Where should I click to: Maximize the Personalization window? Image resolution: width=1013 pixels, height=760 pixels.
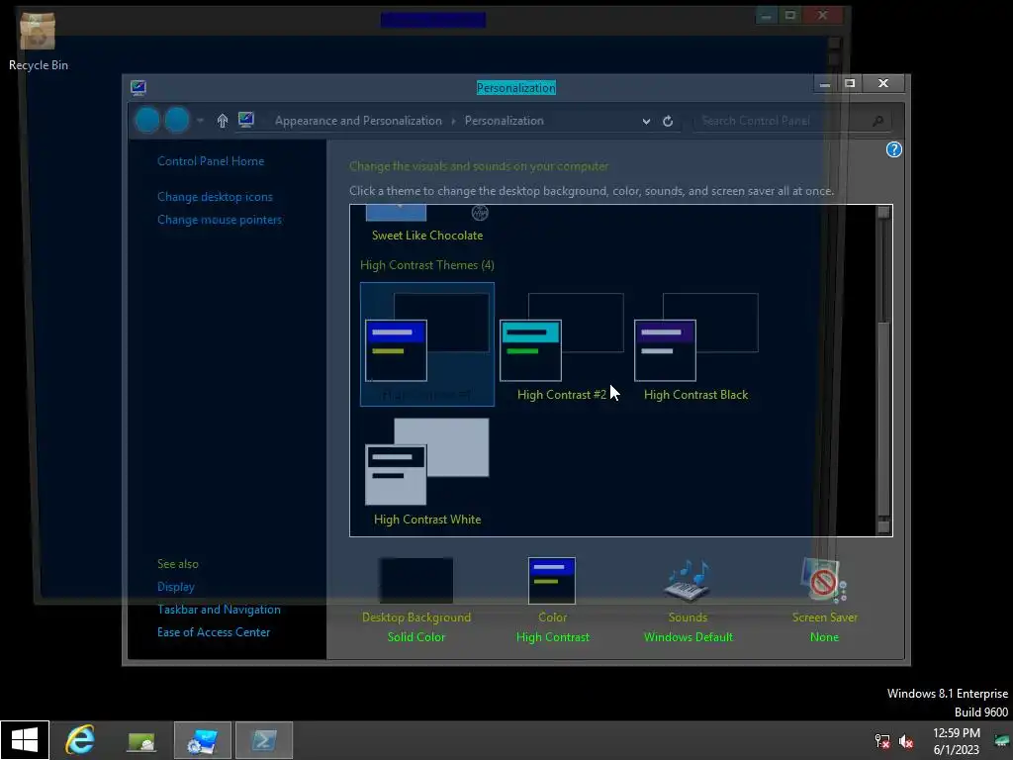(850, 83)
